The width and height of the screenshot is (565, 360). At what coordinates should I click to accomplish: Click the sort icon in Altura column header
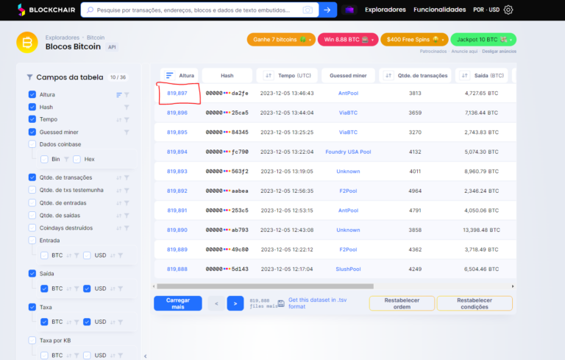click(x=170, y=75)
